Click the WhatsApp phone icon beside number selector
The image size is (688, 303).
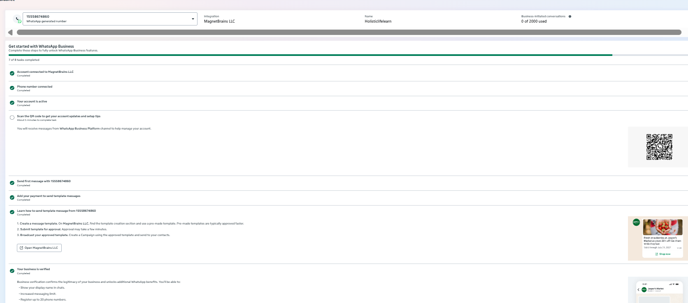pyautogui.click(x=17, y=19)
